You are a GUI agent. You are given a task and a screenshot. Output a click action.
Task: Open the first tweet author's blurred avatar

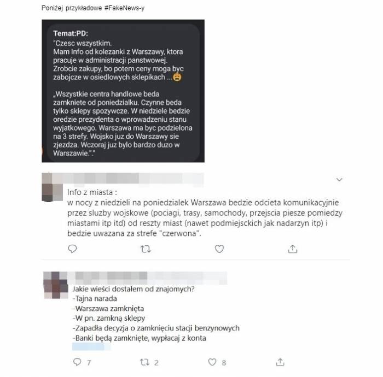pos(52,187)
